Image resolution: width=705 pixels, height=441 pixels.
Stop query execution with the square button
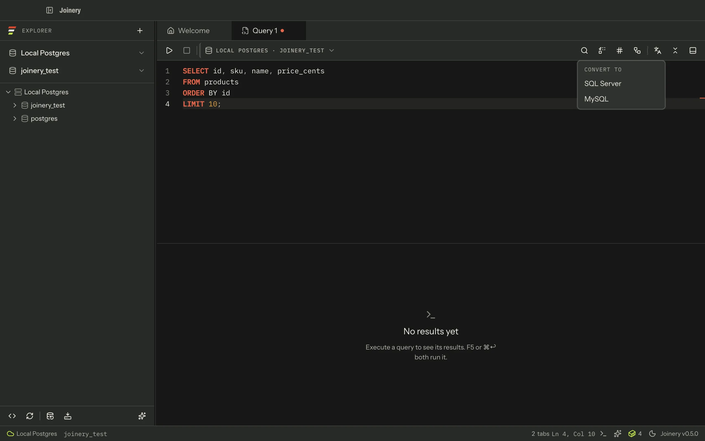[x=187, y=50]
